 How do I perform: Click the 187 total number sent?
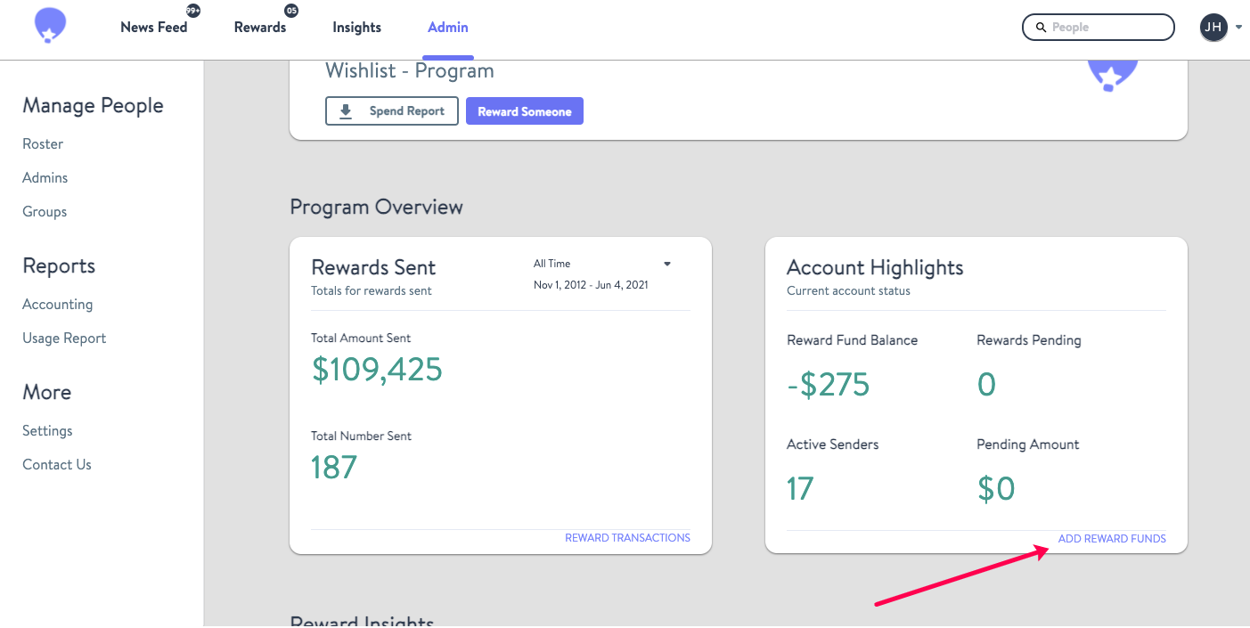[334, 468]
